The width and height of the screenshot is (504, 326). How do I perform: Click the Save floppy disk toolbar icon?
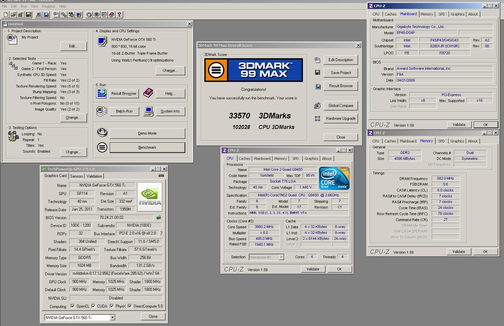pyautogui.click(x=28, y=14)
